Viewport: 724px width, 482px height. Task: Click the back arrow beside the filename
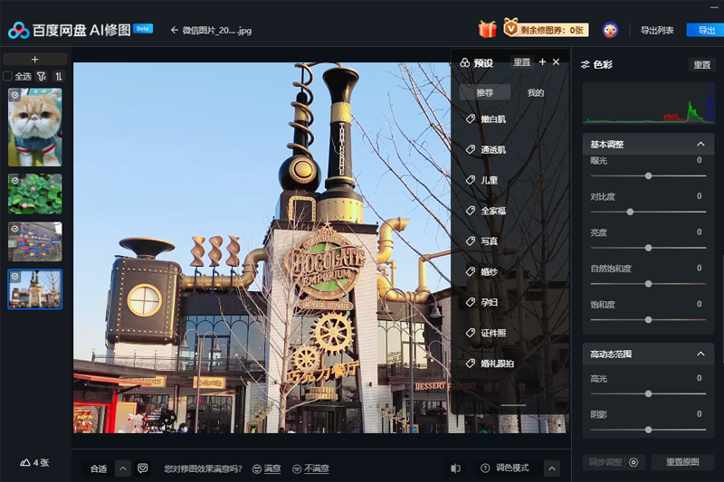pyautogui.click(x=174, y=30)
